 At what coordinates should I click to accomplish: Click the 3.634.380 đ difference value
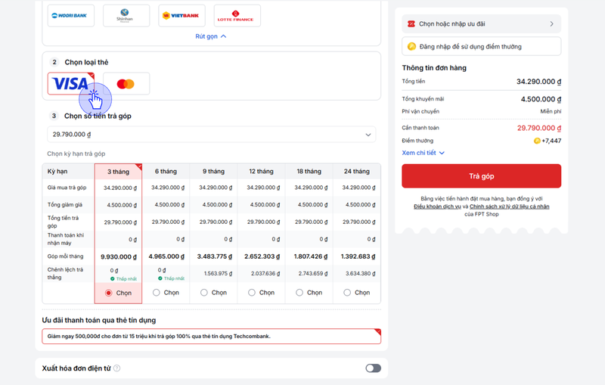pos(361,274)
